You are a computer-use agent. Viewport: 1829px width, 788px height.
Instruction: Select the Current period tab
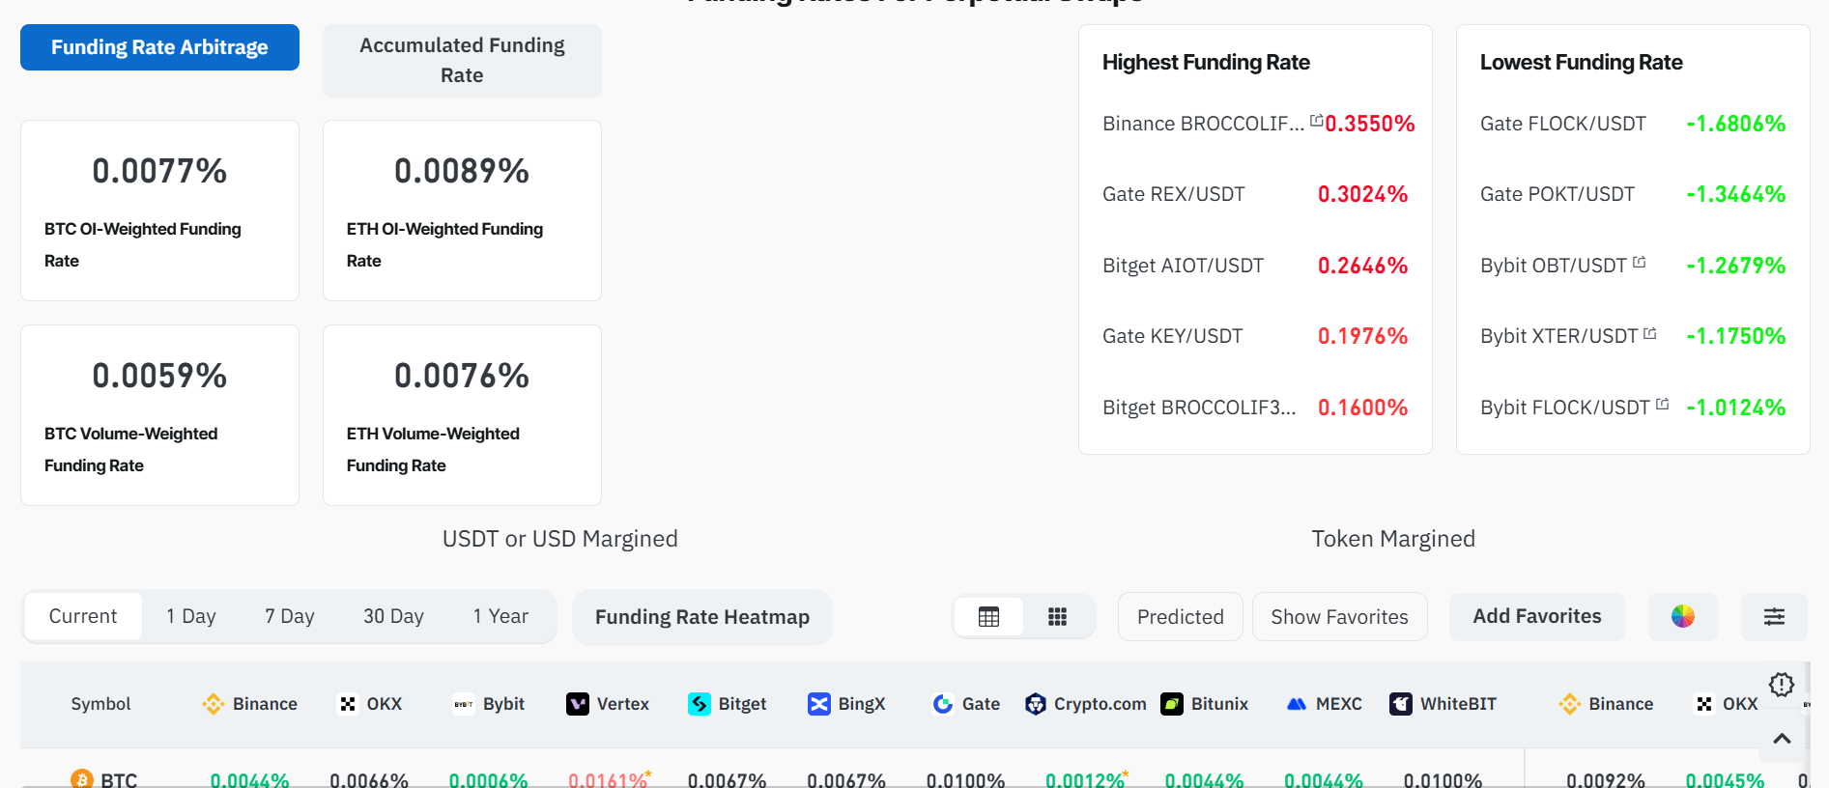[x=83, y=616]
